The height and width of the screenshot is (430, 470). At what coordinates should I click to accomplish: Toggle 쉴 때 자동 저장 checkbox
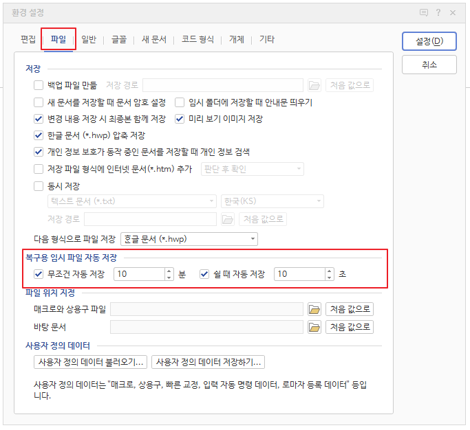click(204, 274)
